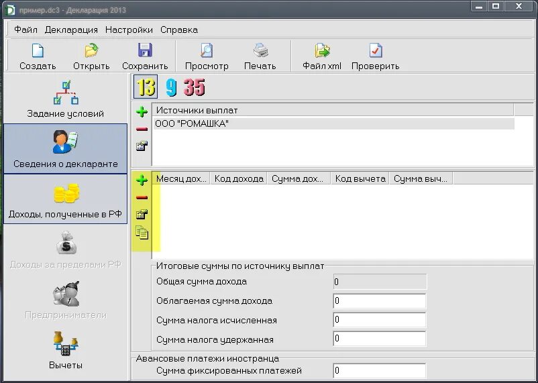The width and height of the screenshot is (538, 383).
Task: Remove payment source with red minus
Action: coord(142,129)
